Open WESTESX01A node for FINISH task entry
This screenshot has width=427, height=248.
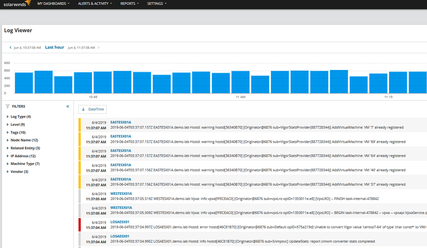click(x=121, y=194)
